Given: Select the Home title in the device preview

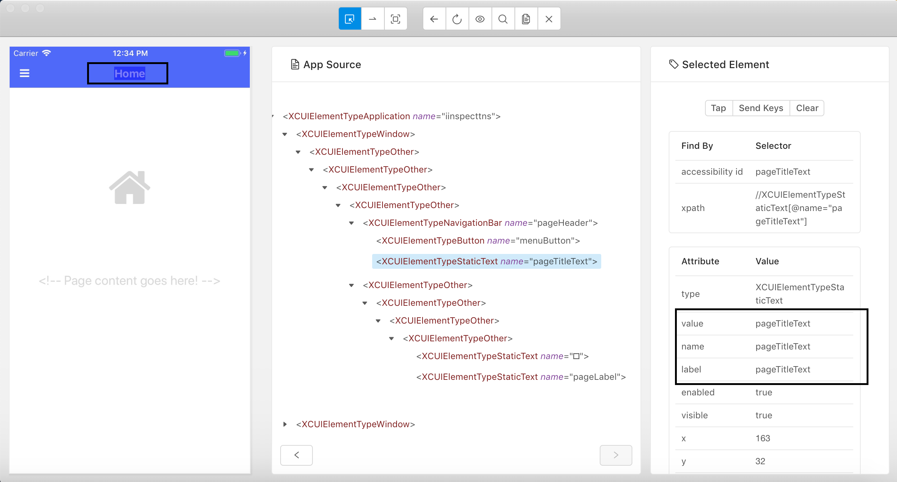Looking at the screenshot, I should (129, 73).
